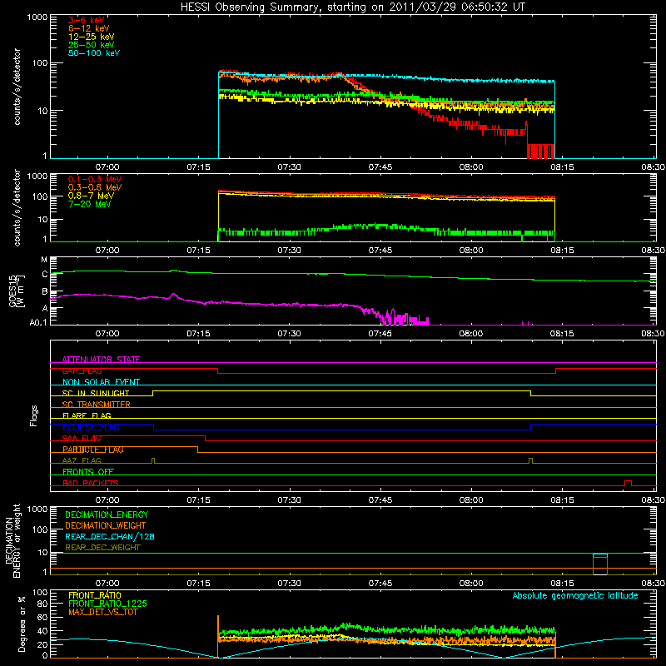Click the DECIMATION_ENERGY legend label
This screenshot has width=666, height=666.
(x=107, y=514)
